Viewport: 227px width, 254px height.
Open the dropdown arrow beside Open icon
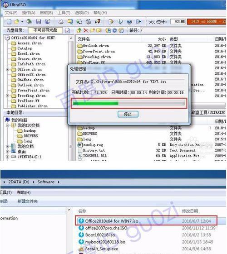(22, 22)
